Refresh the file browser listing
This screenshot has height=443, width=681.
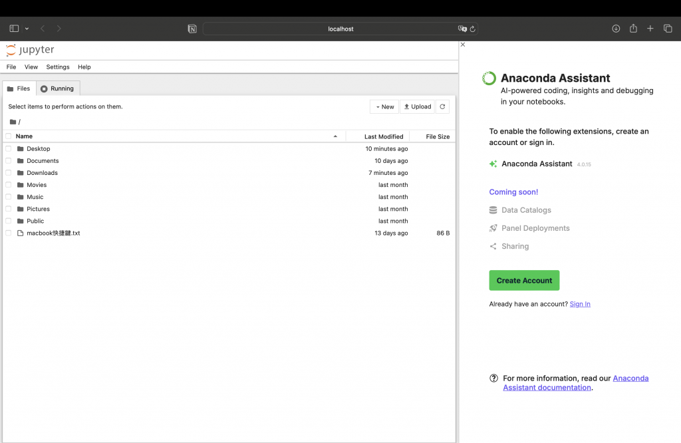pos(442,107)
